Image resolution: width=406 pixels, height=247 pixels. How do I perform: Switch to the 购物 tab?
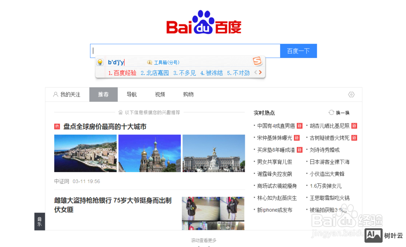coord(188,94)
